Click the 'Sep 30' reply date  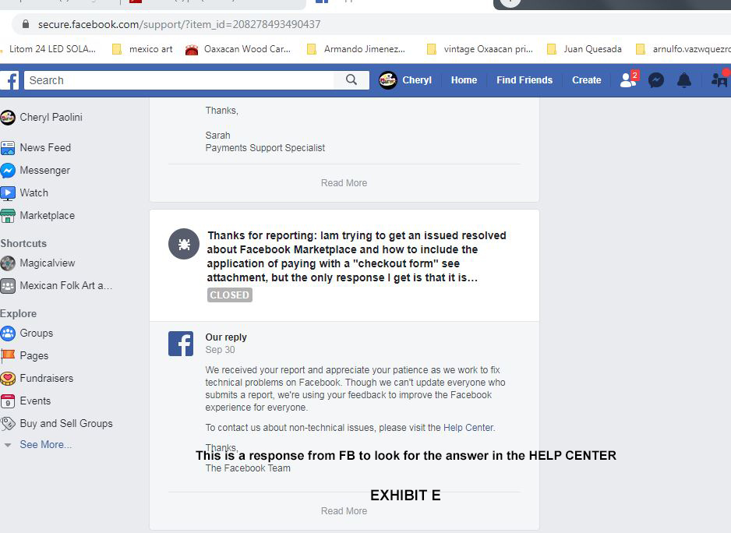coord(220,350)
